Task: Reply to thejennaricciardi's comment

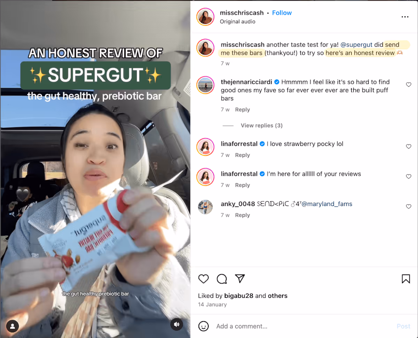Action: click(x=242, y=110)
